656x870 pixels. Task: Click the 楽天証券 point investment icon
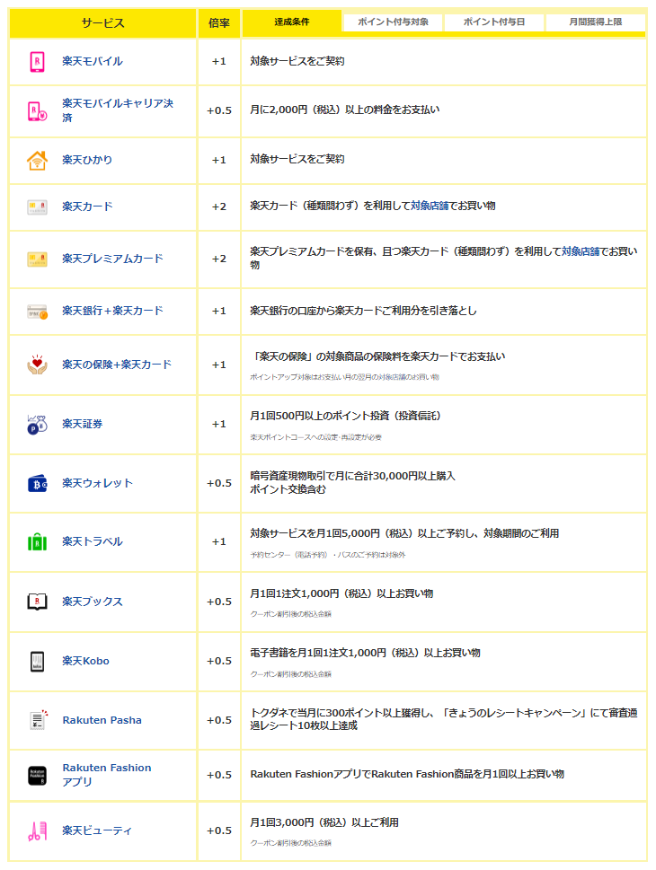(x=37, y=425)
